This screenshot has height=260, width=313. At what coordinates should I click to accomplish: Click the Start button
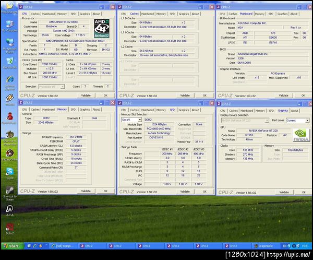click(12, 246)
